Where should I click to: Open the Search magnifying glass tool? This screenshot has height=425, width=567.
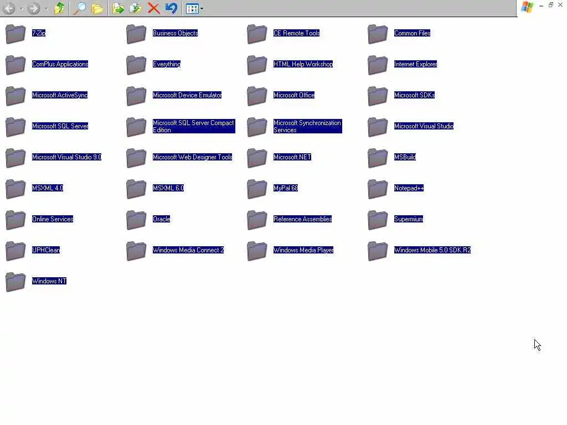[79, 8]
